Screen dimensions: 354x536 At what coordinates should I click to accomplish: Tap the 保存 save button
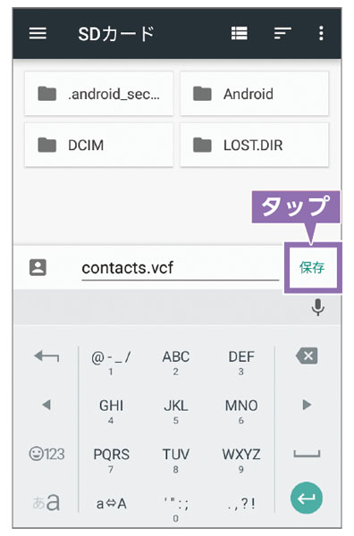312,268
